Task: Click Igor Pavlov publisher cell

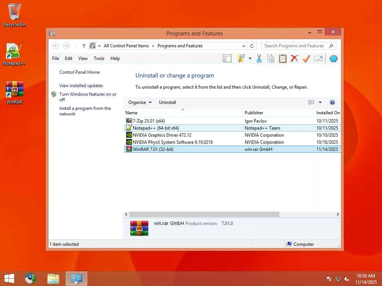Action: click(x=256, y=121)
